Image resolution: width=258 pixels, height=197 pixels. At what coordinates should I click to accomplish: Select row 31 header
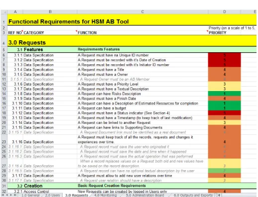click(4, 186)
